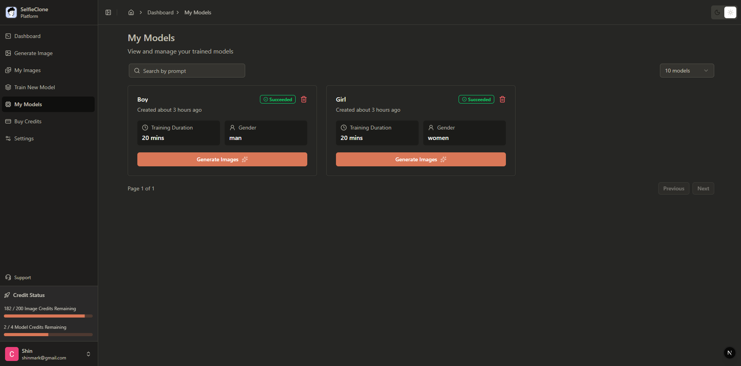
Task: Open Settings from the sidebar menu
Action: point(24,138)
